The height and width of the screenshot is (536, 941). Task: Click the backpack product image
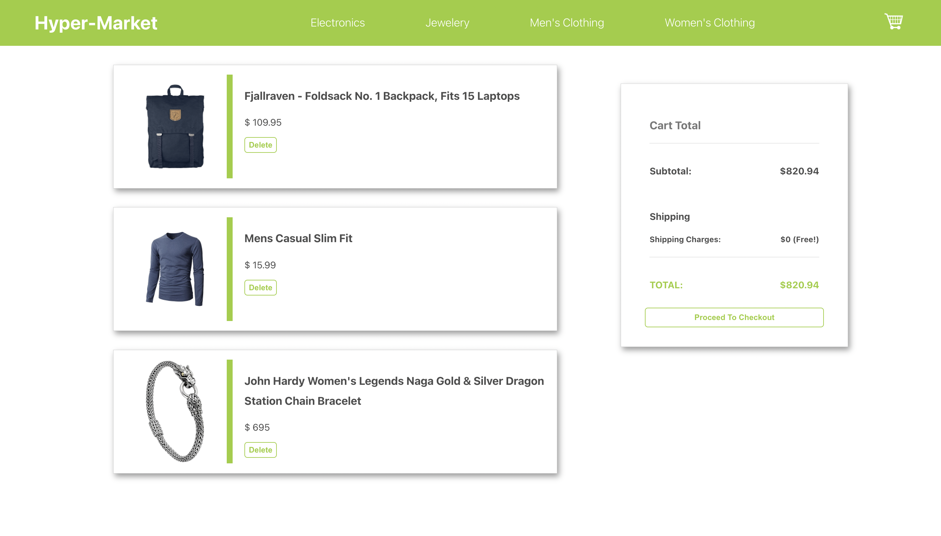pyautogui.click(x=176, y=127)
